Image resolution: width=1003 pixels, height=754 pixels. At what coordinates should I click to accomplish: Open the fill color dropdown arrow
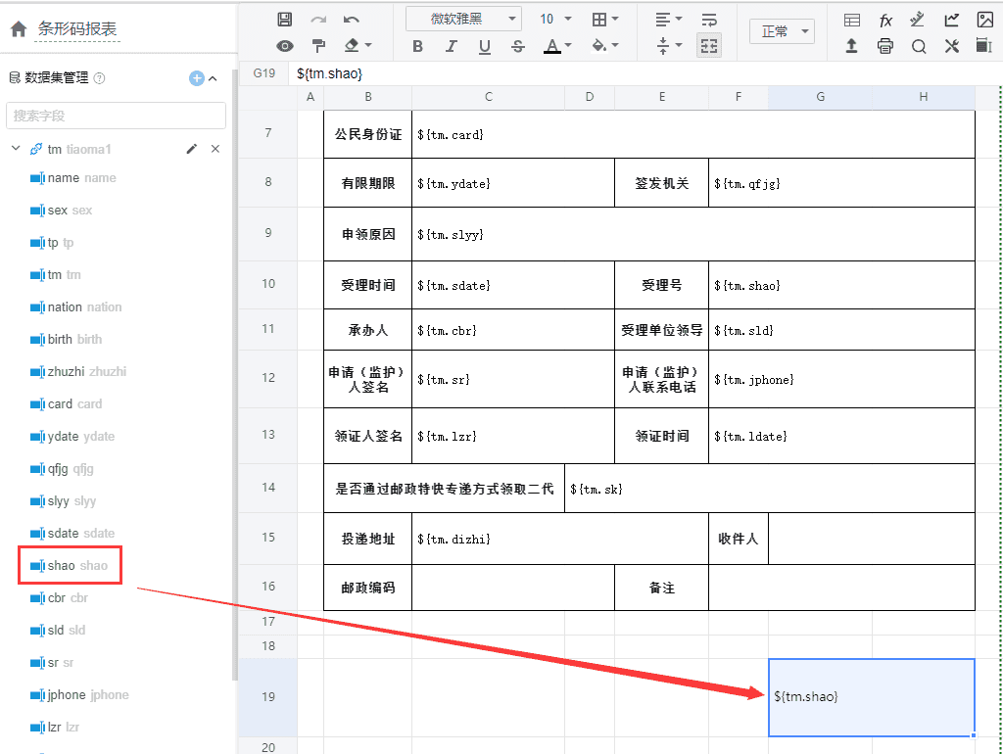click(615, 45)
